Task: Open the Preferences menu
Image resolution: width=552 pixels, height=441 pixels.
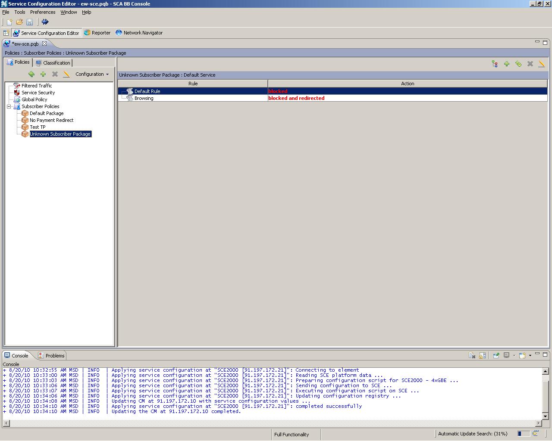Action: [x=43, y=12]
